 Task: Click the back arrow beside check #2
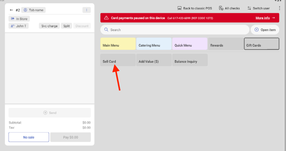[x=11, y=10]
